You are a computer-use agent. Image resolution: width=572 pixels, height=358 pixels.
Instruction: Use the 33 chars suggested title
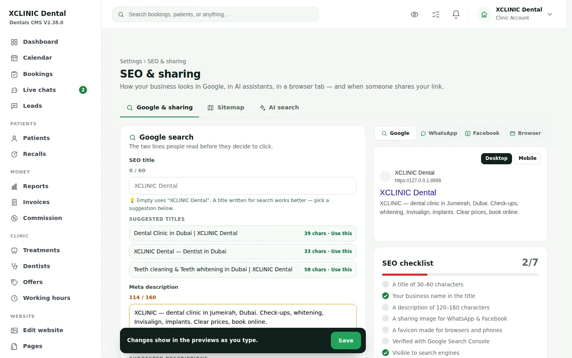coord(243,251)
